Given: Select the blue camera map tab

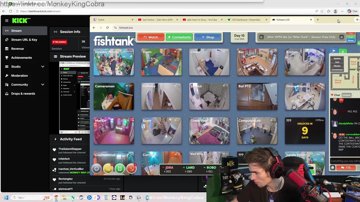Looking at the screenshot, I should (334, 51).
